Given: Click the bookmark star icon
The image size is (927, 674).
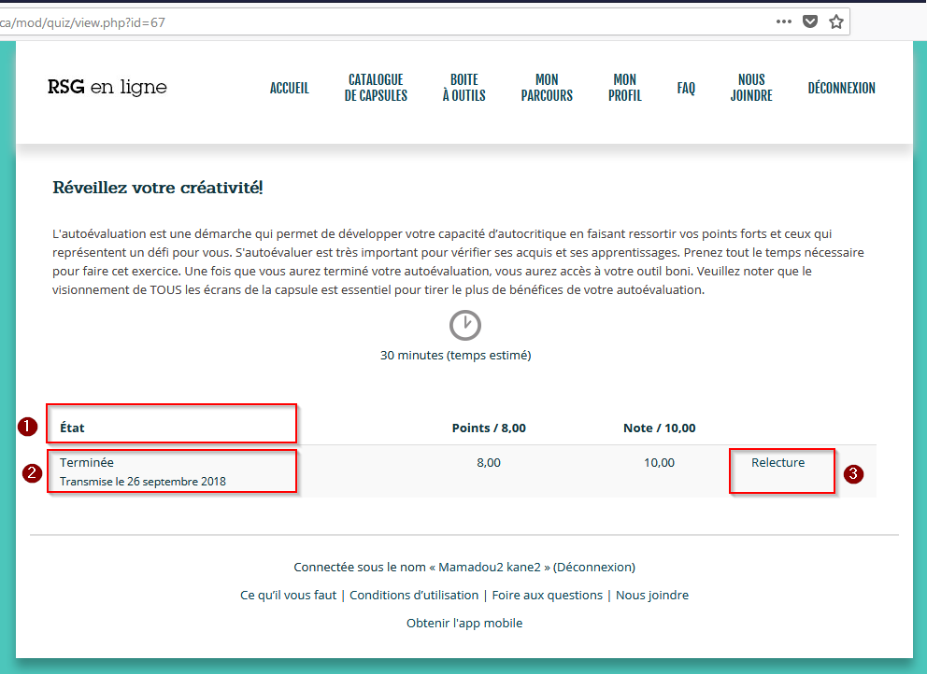Looking at the screenshot, I should [836, 21].
